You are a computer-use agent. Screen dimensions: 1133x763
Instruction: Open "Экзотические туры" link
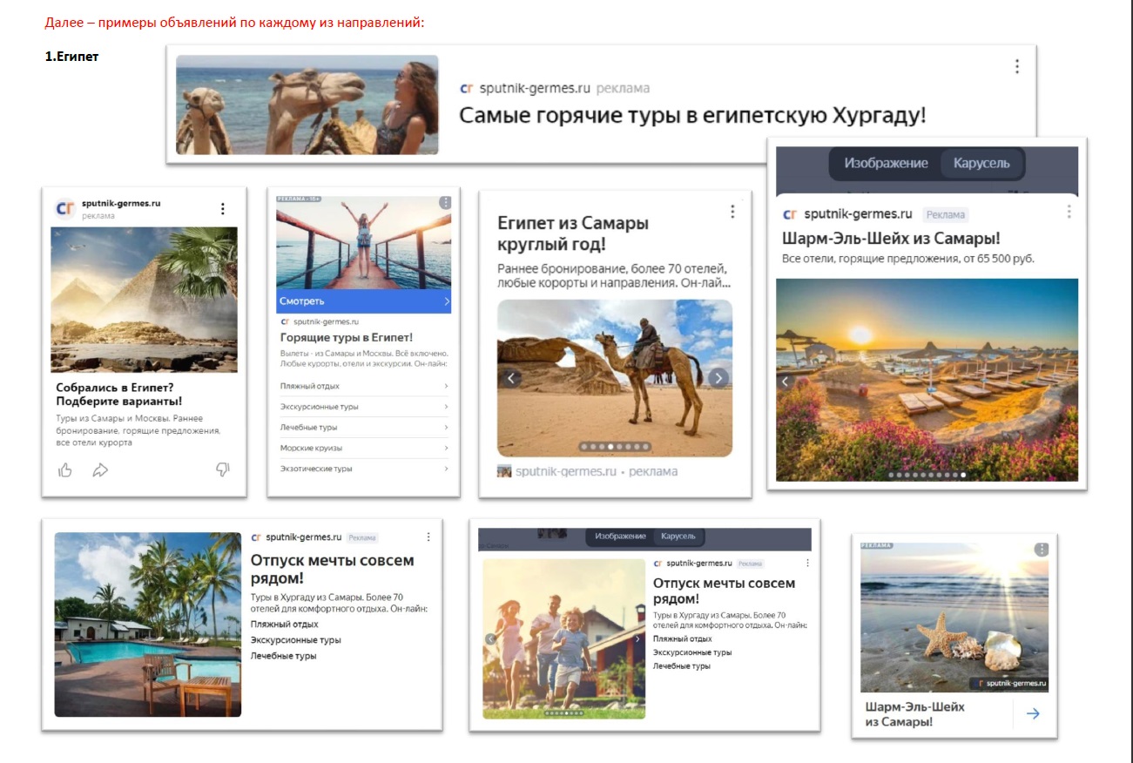coord(316,469)
